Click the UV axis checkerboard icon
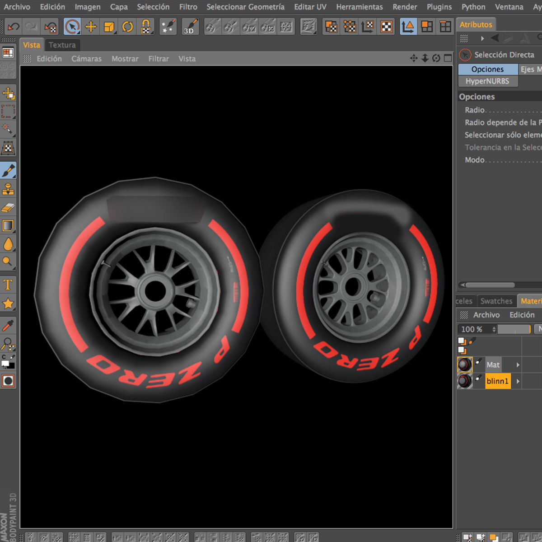Image resolution: width=542 pixels, height=542 pixels. [368, 27]
